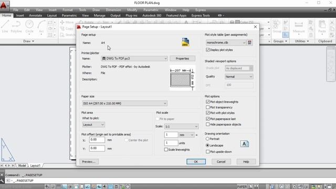Click the landscape orientation preview icon

pyautogui.click(x=245, y=144)
